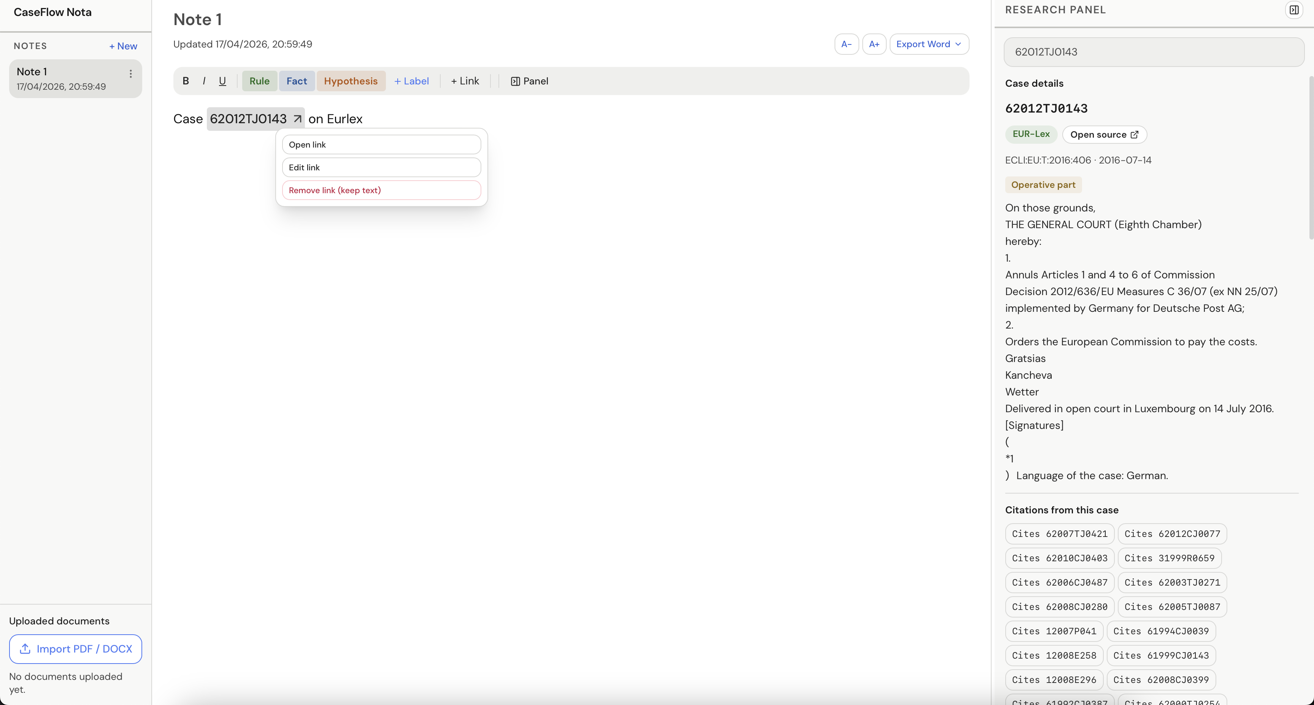The width and height of the screenshot is (1314, 705).
Task: Toggle bold formatting in the editor
Action: (x=186, y=81)
